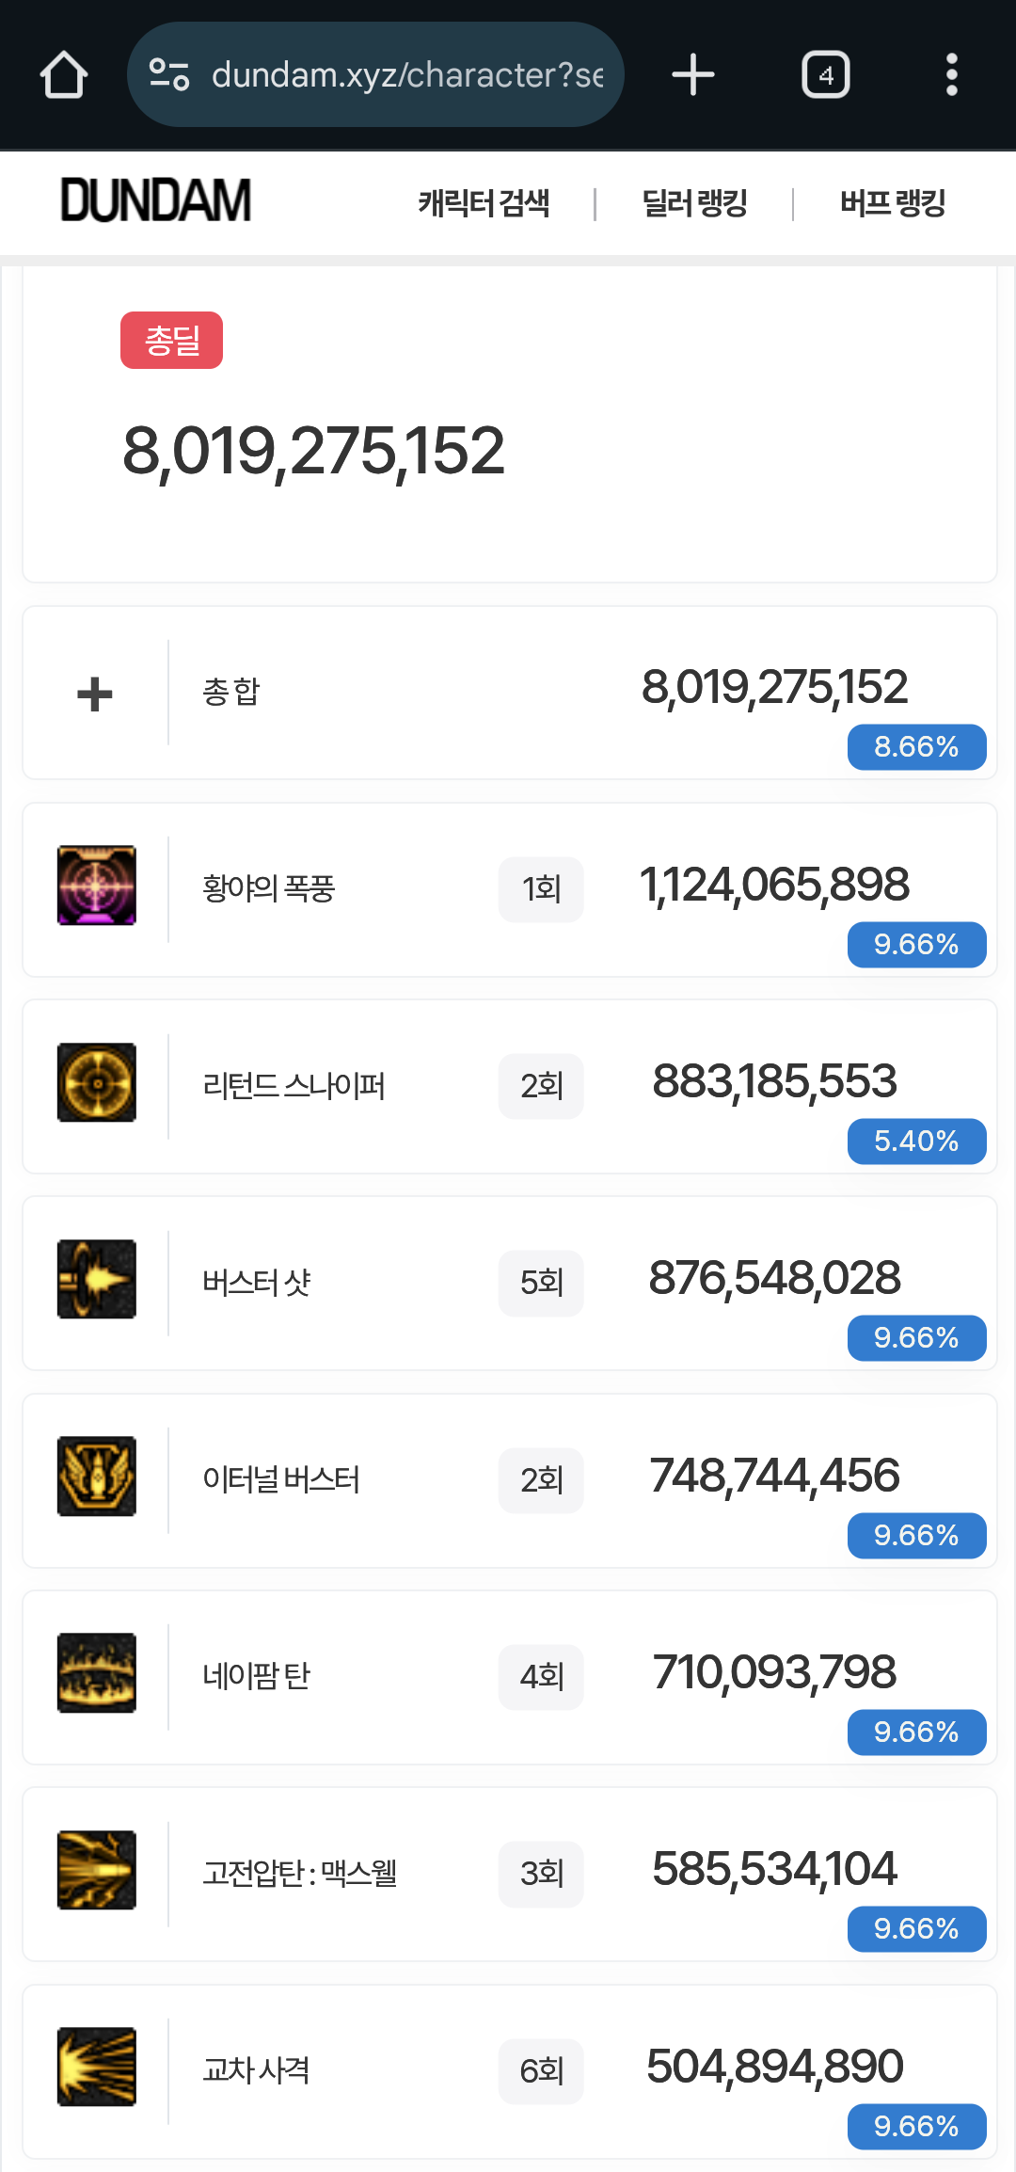Image resolution: width=1016 pixels, height=2172 pixels.
Task: Click the 네이팜 탄 skill icon
Action: [x=97, y=1673]
